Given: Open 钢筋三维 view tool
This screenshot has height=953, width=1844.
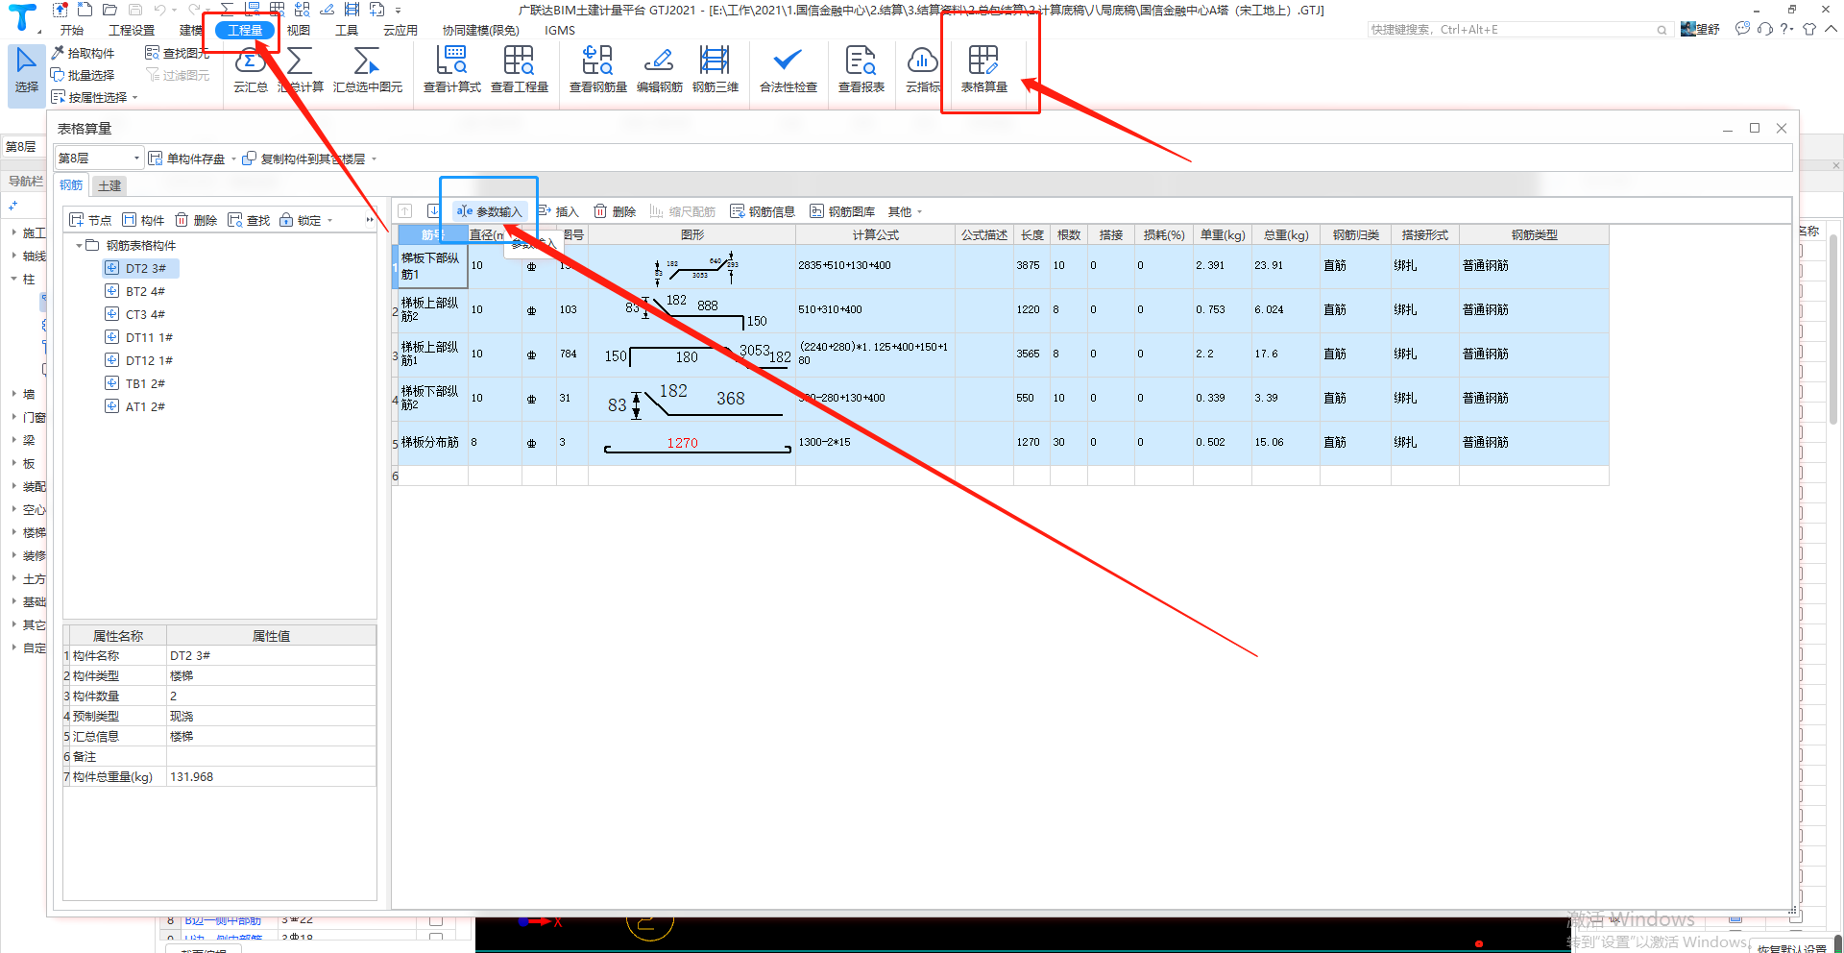Looking at the screenshot, I should click(715, 69).
